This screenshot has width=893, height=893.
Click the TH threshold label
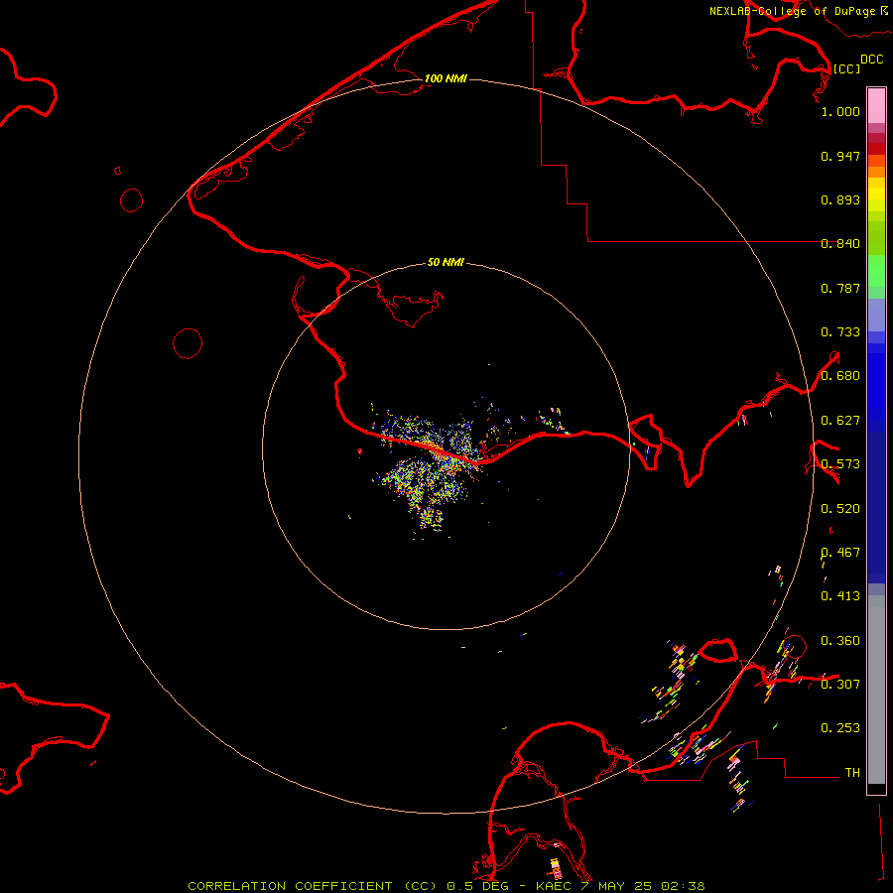(x=852, y=773)
